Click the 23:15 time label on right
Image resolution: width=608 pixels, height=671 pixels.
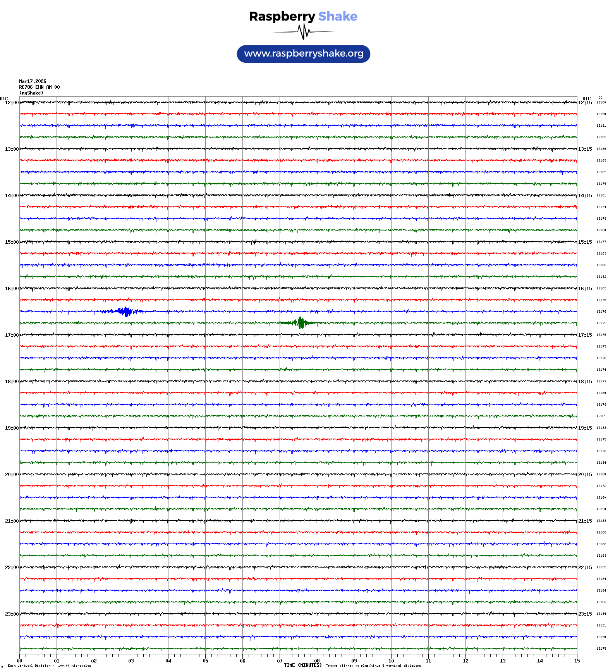[x=585, y=614]
